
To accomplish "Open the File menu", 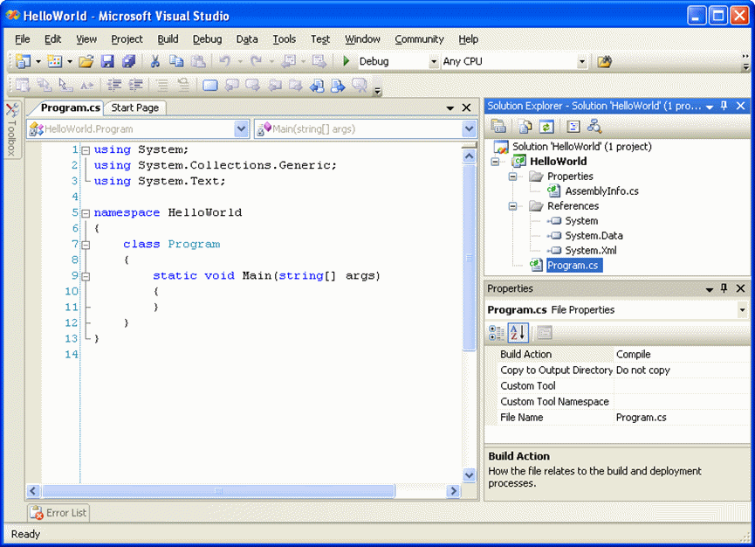I will click(22, 39).
